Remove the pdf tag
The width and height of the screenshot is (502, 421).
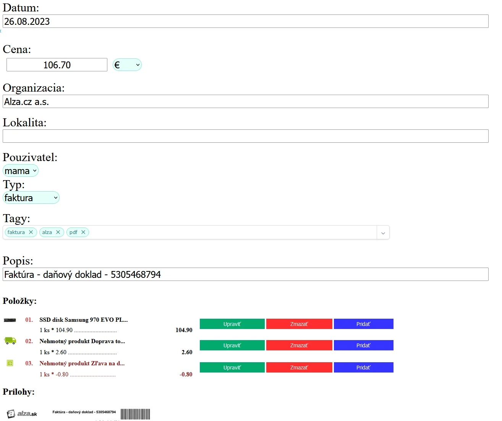point(83,232)
